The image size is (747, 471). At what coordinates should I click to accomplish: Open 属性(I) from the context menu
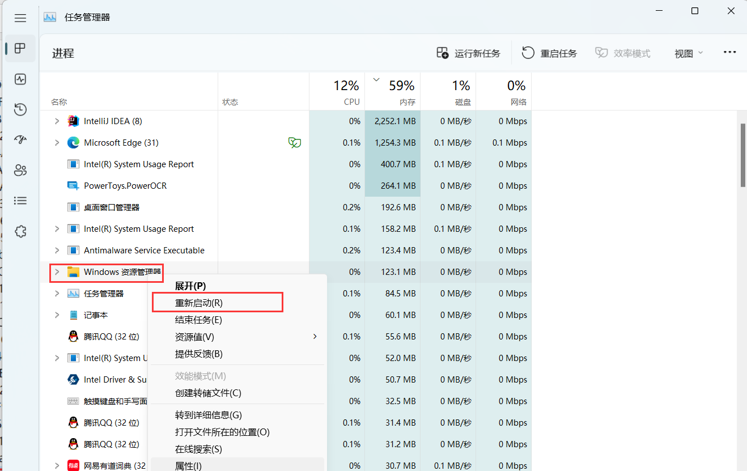pos(237,466)
